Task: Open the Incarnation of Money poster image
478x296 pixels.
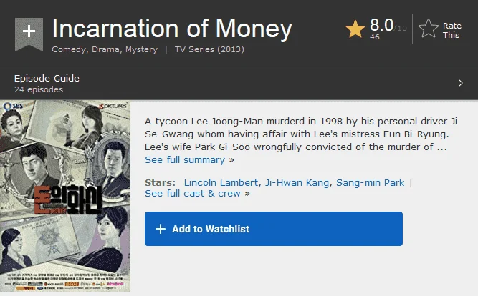Action: tap(65, 196)
